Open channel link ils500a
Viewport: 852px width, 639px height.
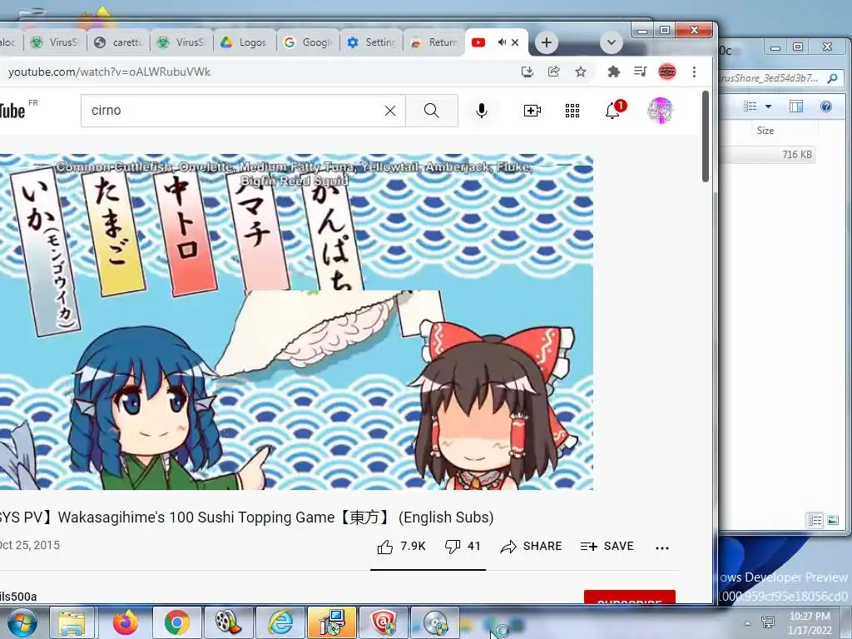[x=18, y=596]
